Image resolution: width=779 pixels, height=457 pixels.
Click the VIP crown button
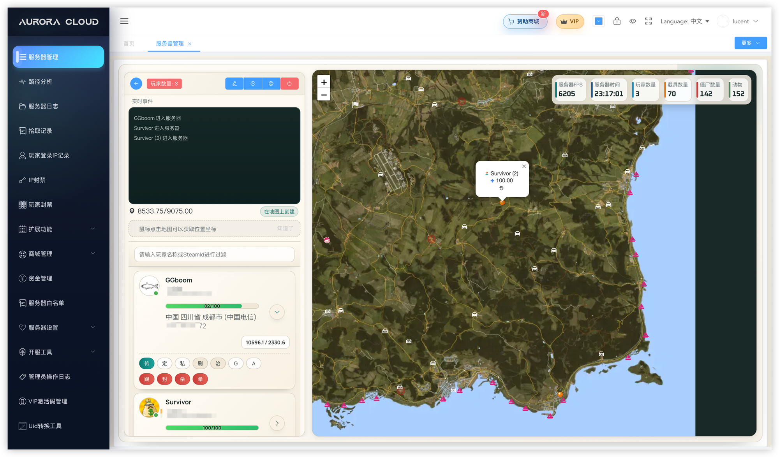click(x=569, y=21)
